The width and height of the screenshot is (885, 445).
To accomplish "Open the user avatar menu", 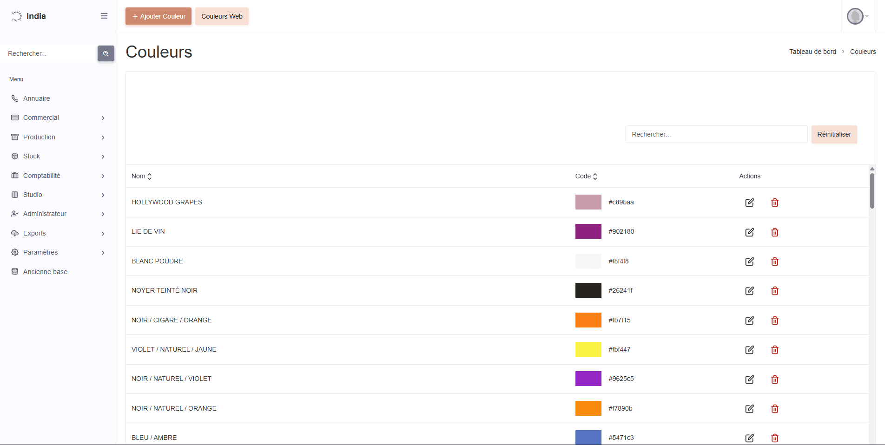I will pos(858,16).
